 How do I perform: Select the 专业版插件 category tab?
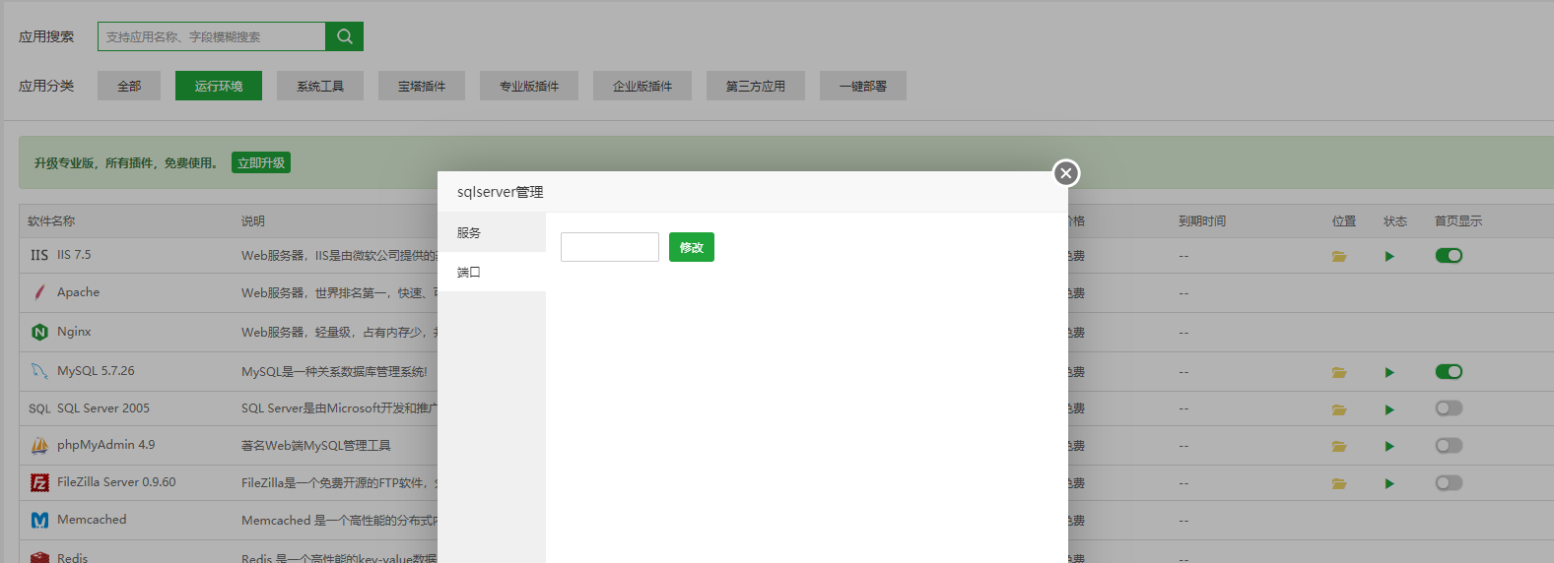tap(529, 86)
